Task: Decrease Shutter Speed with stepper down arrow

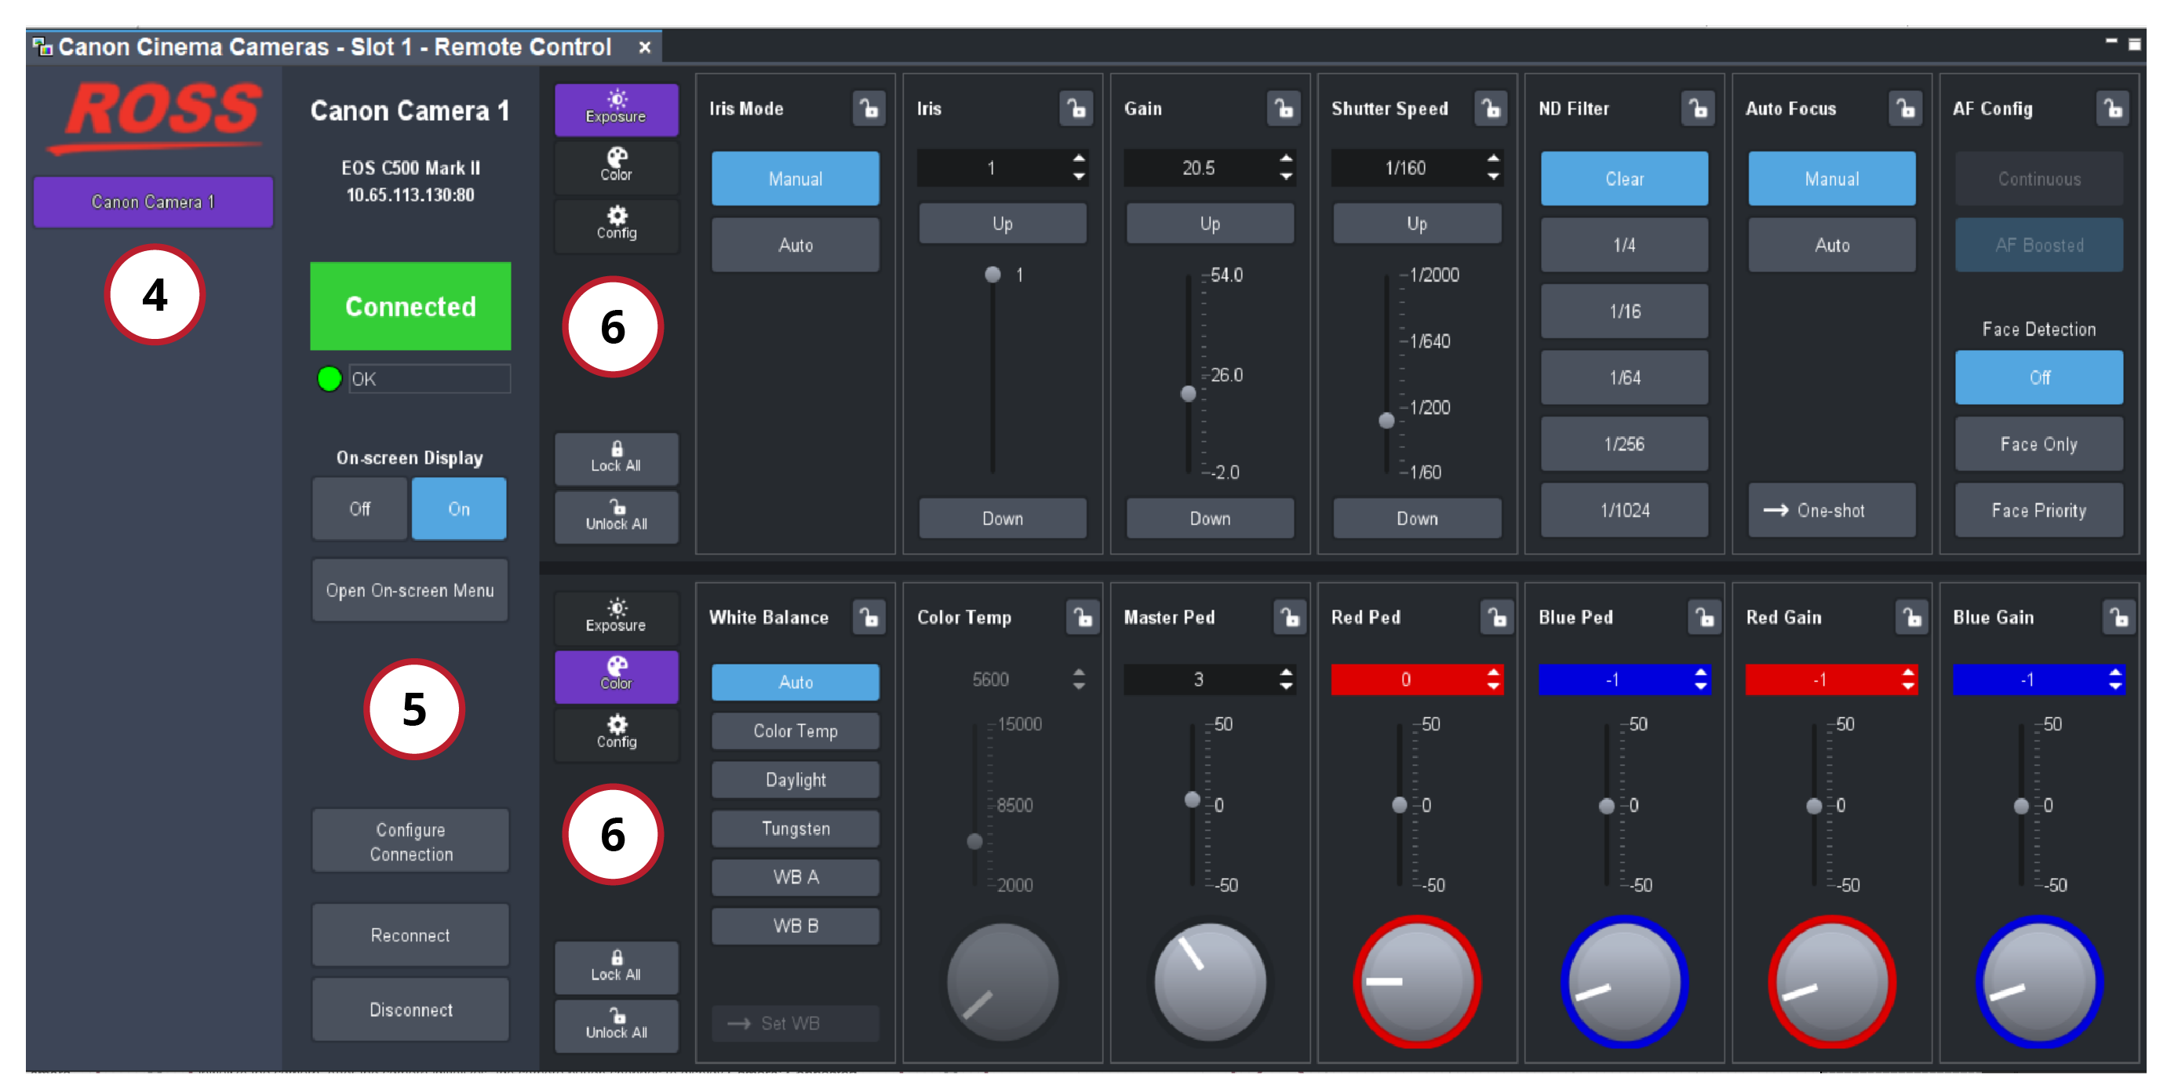Action: coord(1493,177)
